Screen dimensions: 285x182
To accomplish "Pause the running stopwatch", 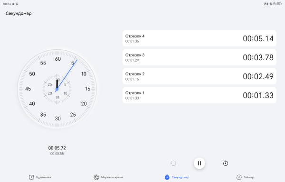I will (199, 163).
